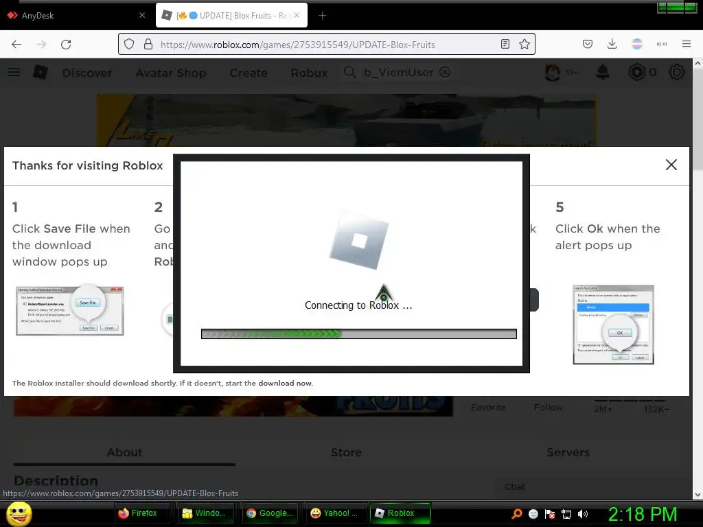This screenshot has height=527, width=703.
Task: Close the Thanks for visiting Roblox dialog
Action: (671, 165)
